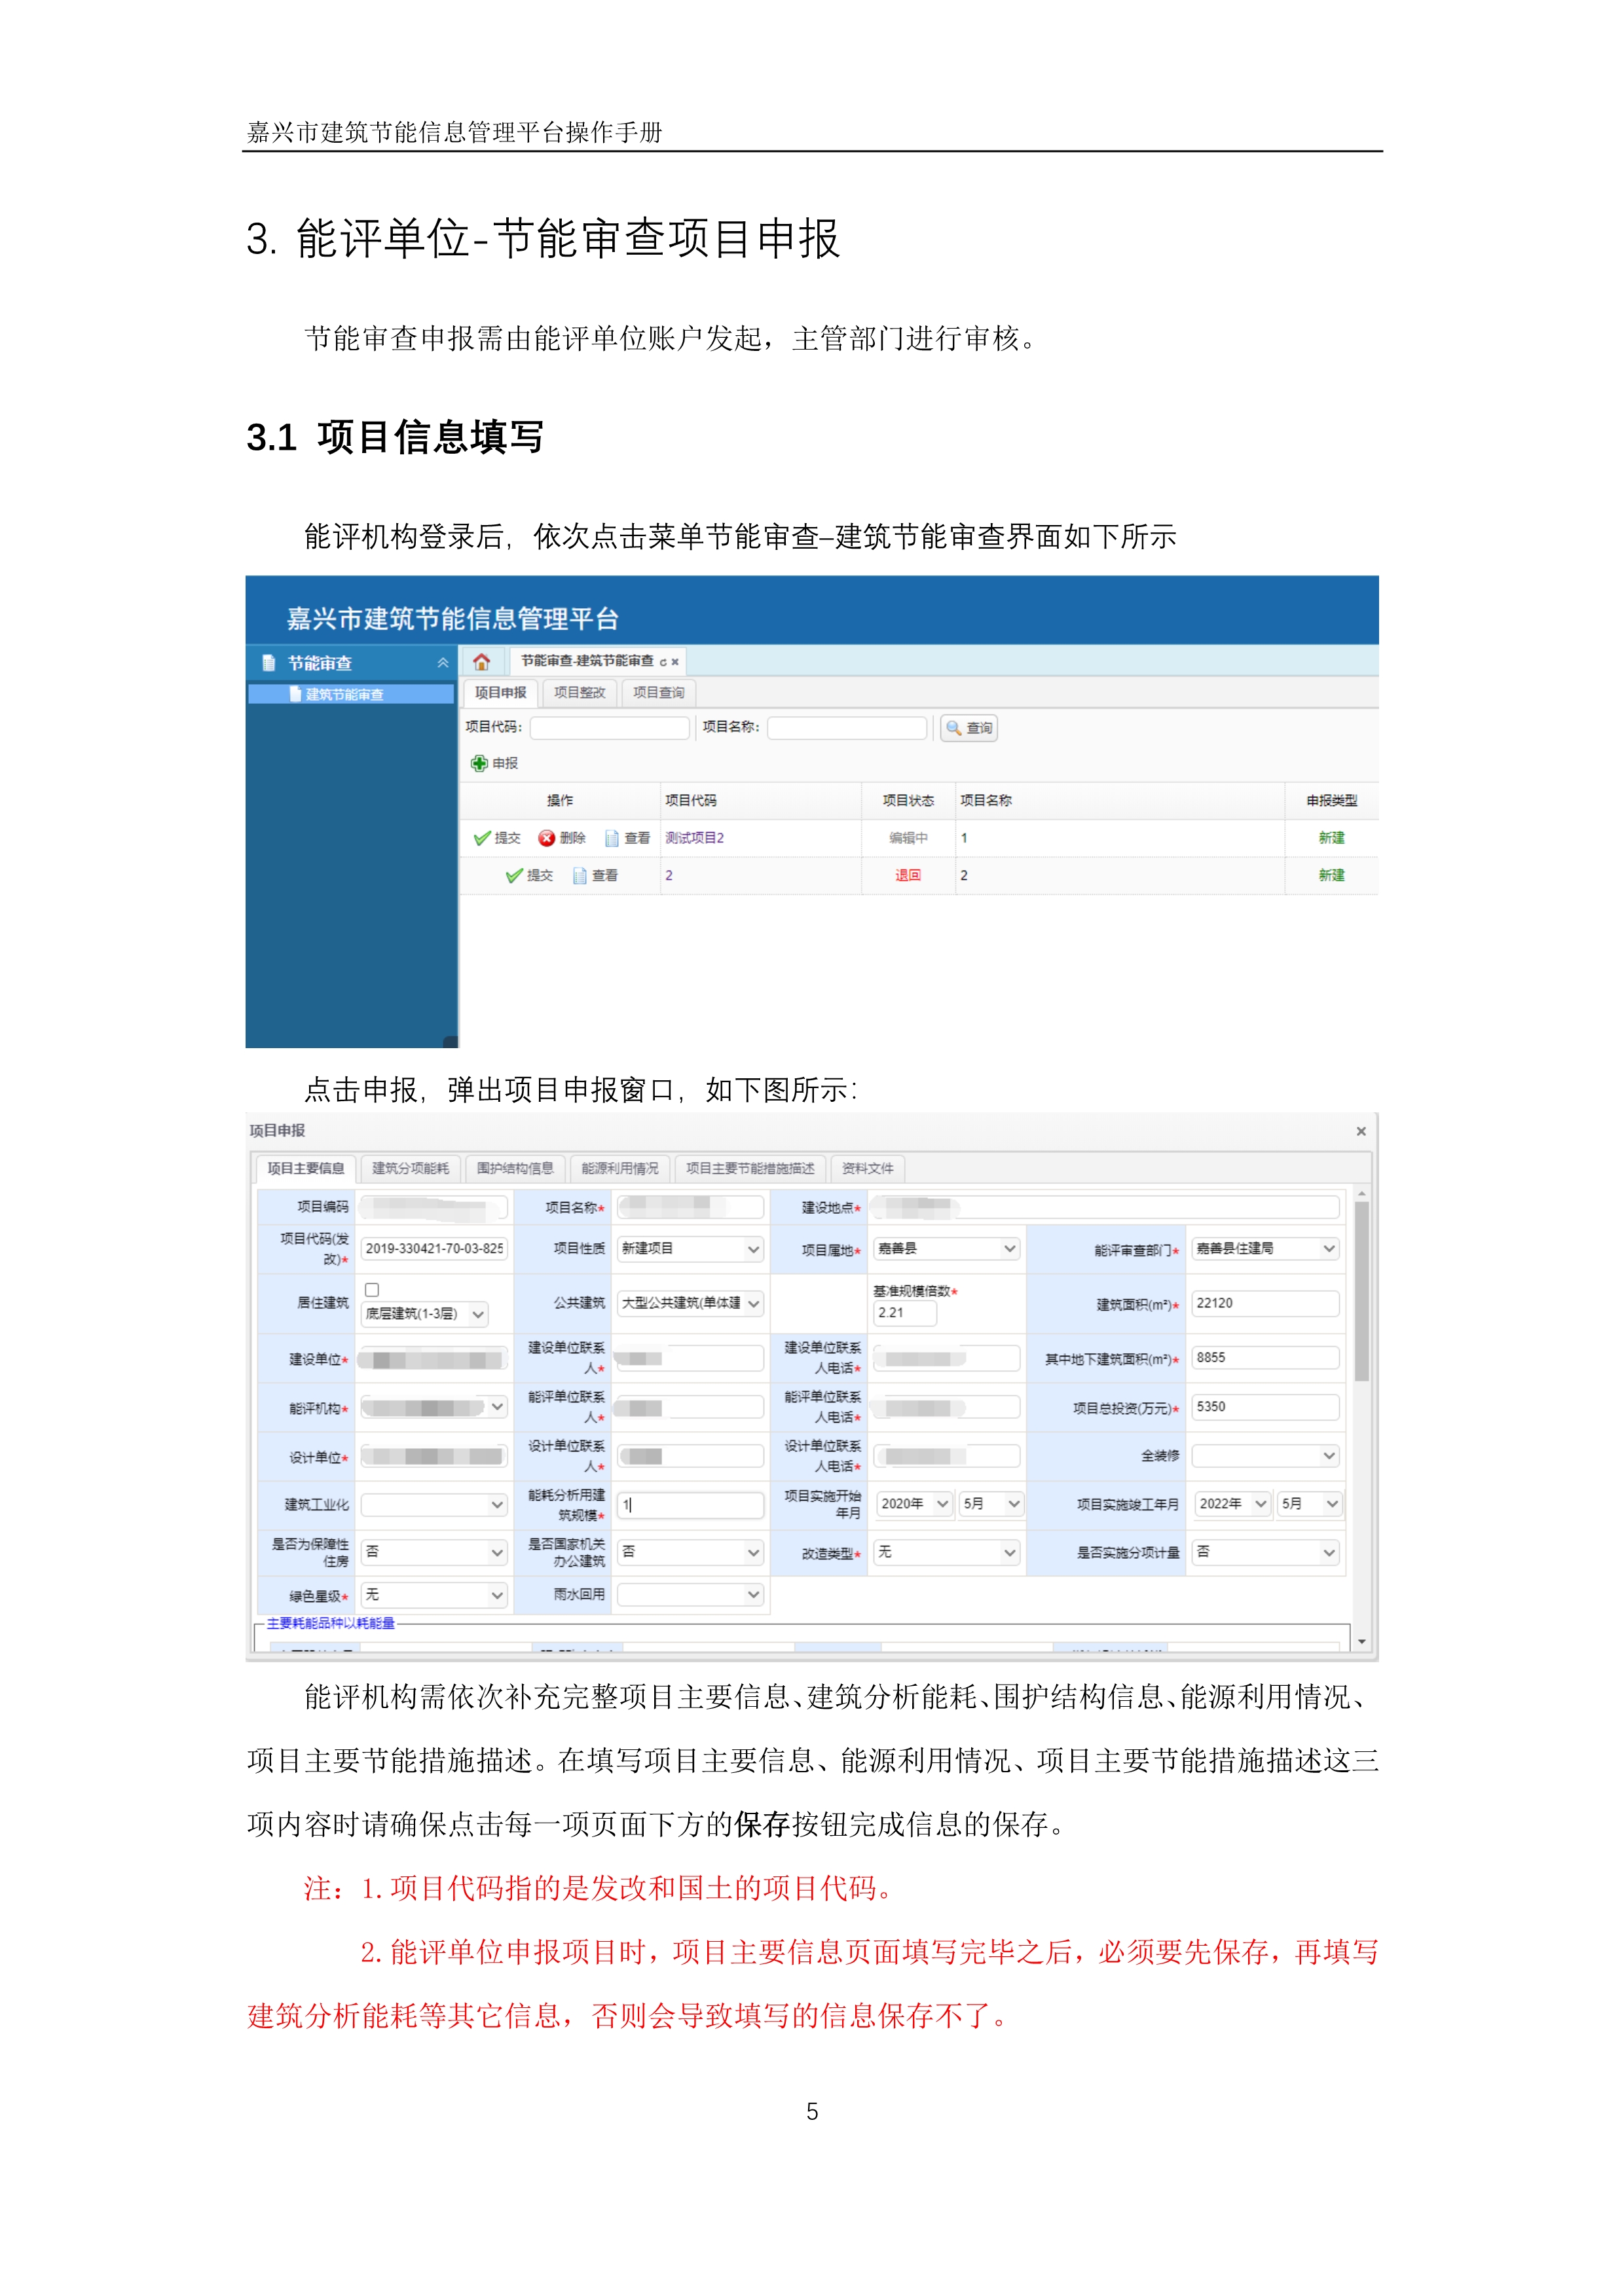Screen dimensions: 1624x2296
Task: Open the 围护结构信息 tab
Action: click(515, 1168)
